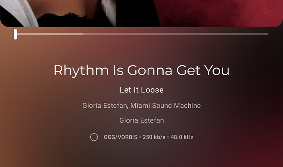The image size is (283, 167).
Task: Open the audio info icon beside OGG/VORBIS
Action: 94,137
